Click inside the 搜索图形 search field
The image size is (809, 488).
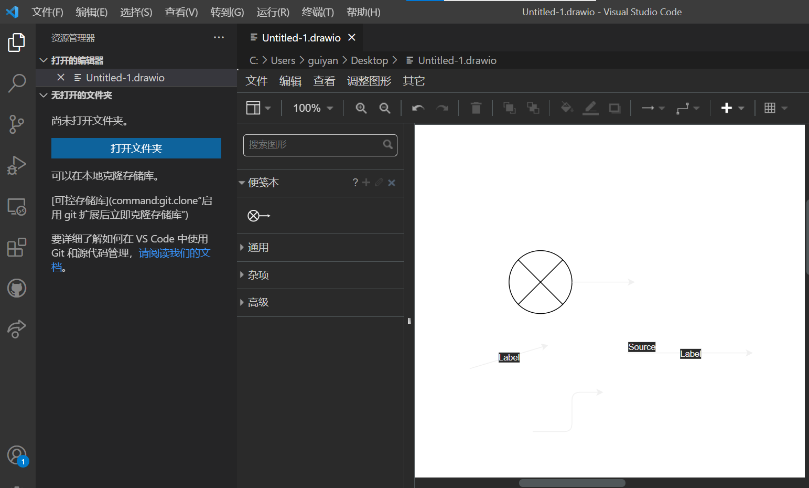(315, 145)
